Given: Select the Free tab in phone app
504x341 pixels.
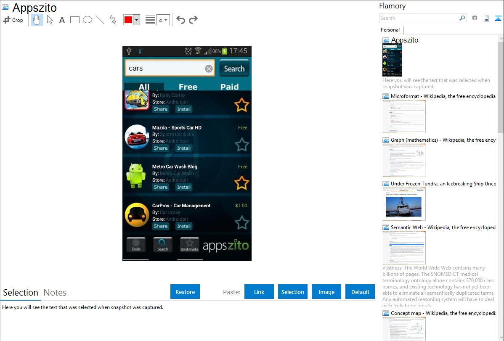Looking at the screenshot, I should click(x=188, y=87).
